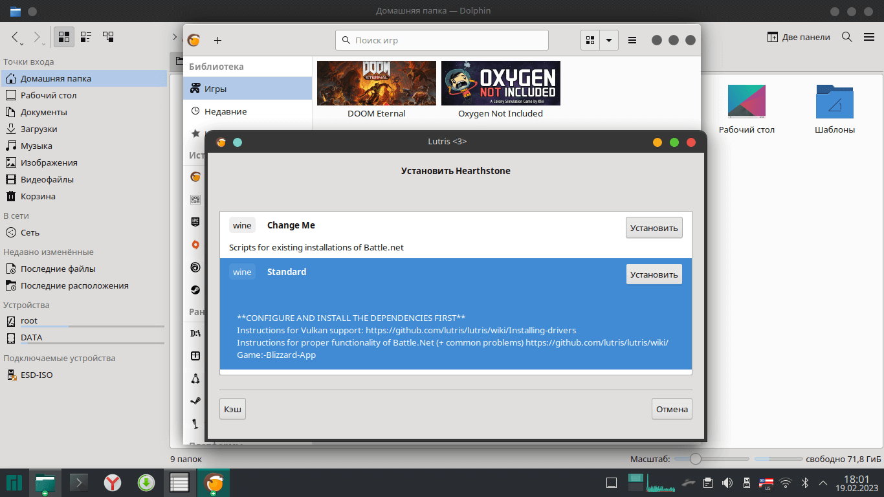Select DATA device in Dolphin
This screenshot has width=884, height=497.
[x=84, y=338]
